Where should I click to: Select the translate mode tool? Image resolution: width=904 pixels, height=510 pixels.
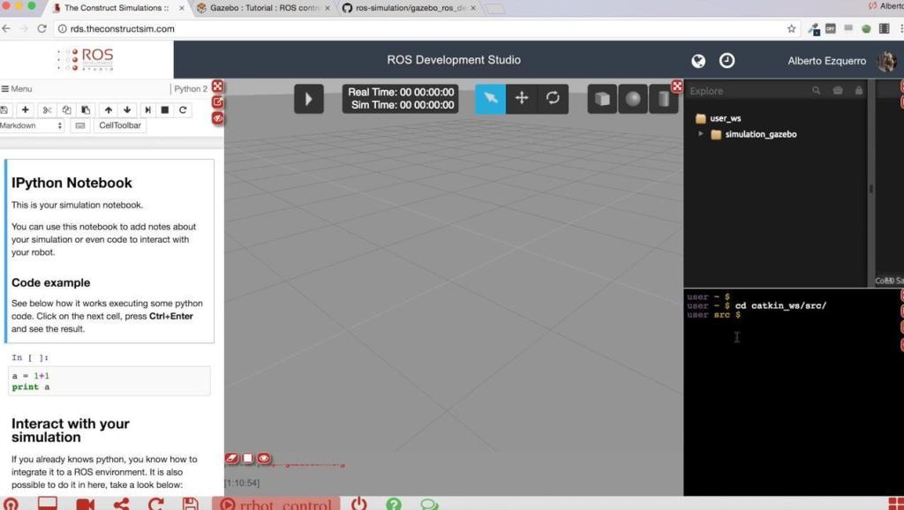point(522,99)
